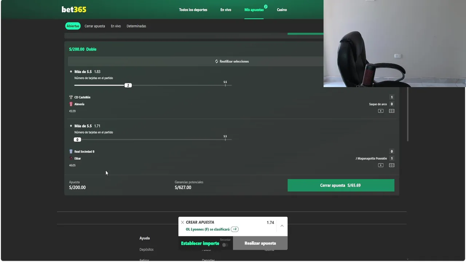Switch to Cerrar apuesta tab
466x262 pixels.
95,26
